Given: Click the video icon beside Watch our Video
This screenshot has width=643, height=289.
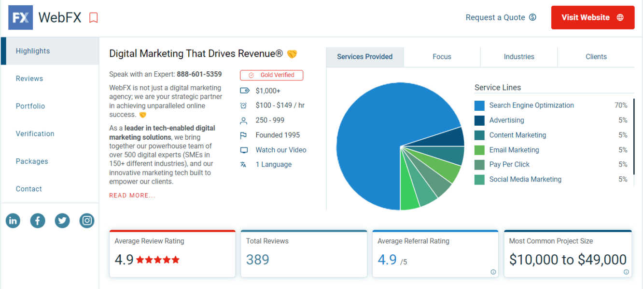Looking at the screenshot, I should 243,150.
